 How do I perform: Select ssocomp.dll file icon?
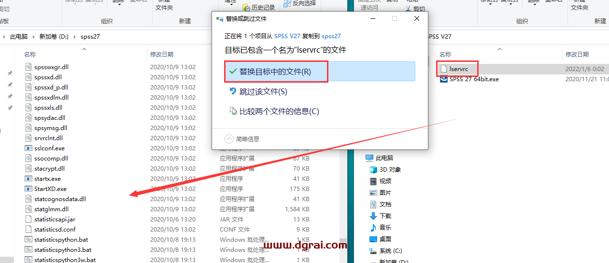[28, 158]
